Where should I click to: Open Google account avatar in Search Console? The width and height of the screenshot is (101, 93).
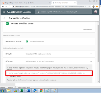pos(96,12)
